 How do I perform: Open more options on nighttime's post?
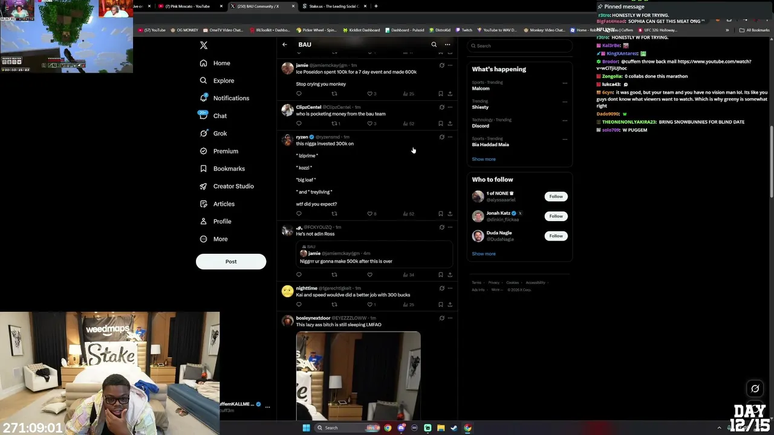(450, 288)
